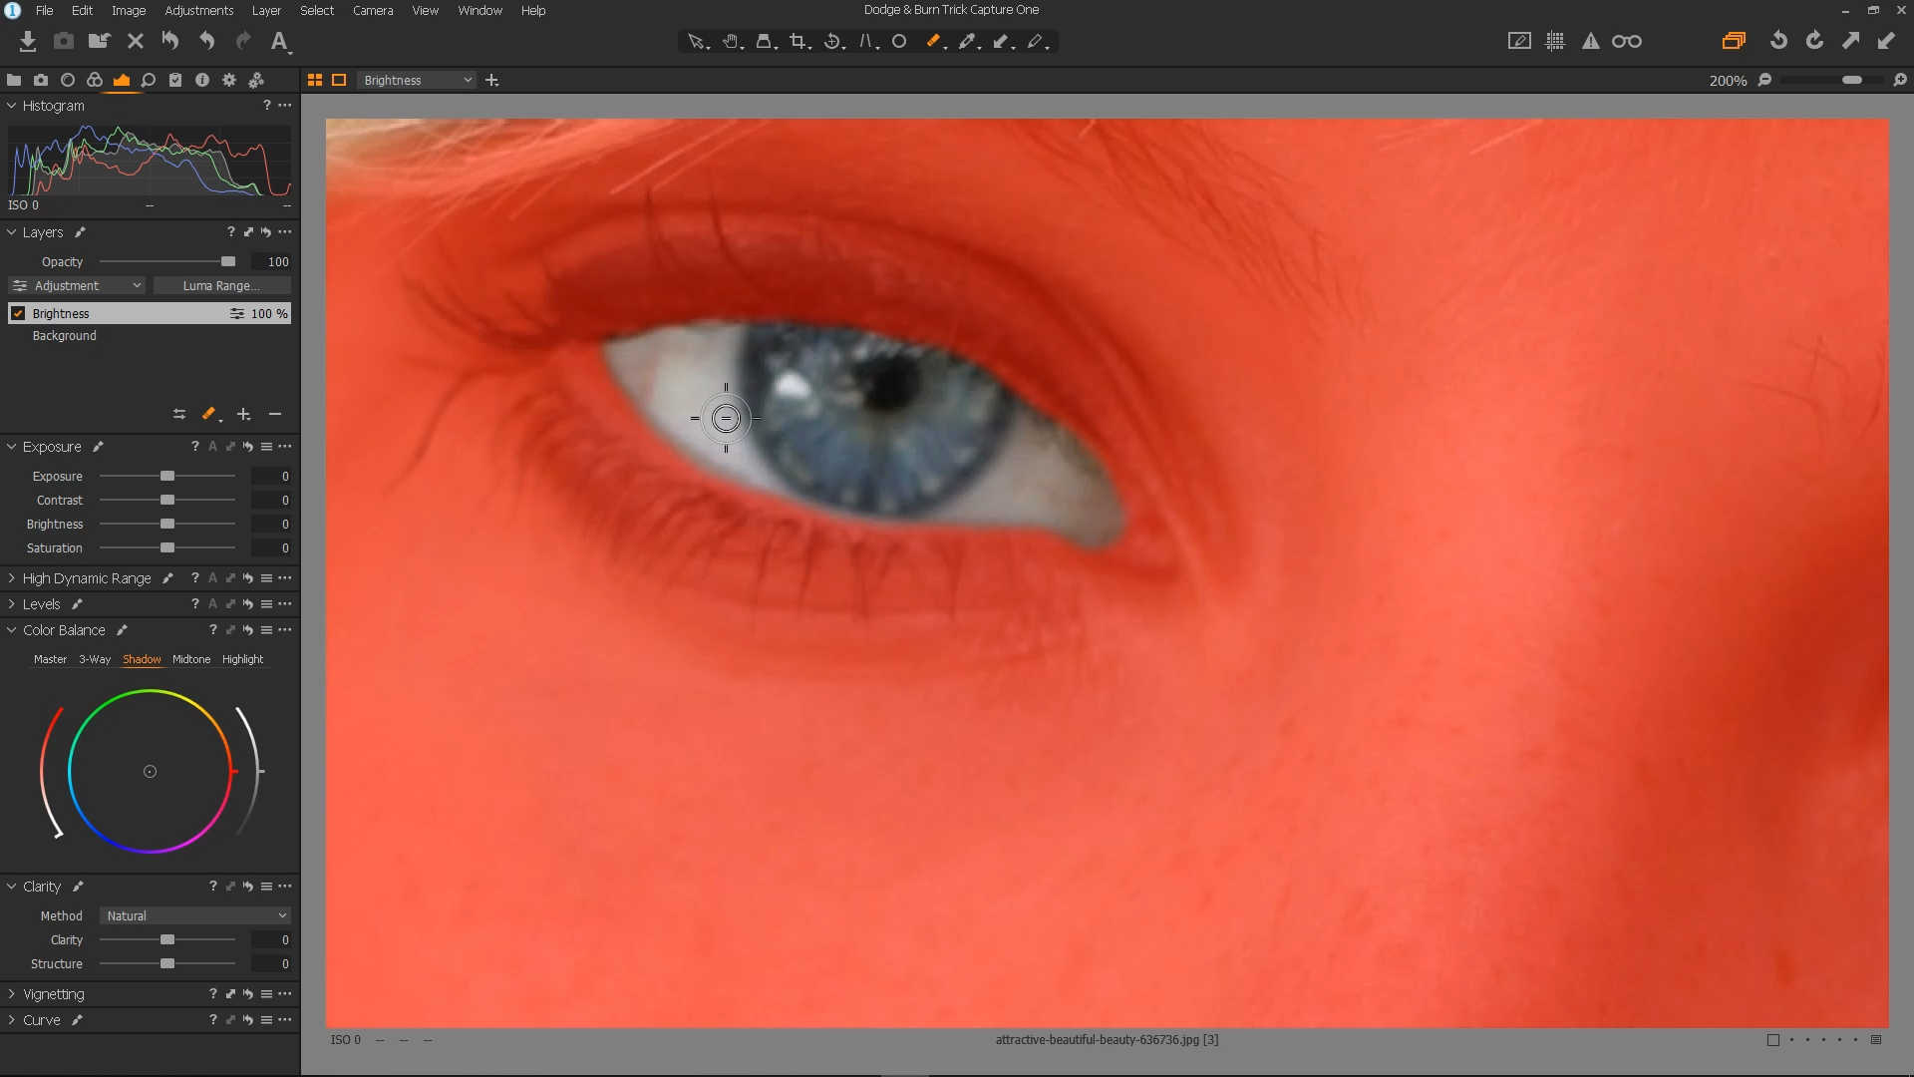Open the Clarity Method Natural dropdown
The image size is (1914, 1077).
tap(195, 915)
